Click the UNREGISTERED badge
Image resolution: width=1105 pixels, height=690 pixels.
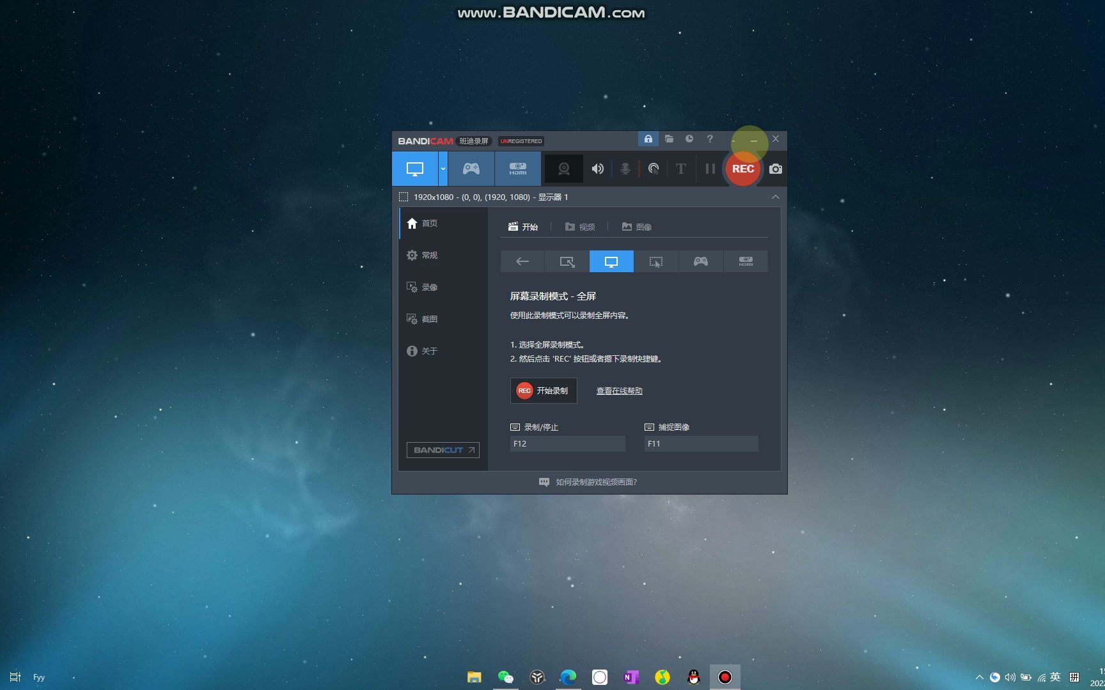coord(521,141)
